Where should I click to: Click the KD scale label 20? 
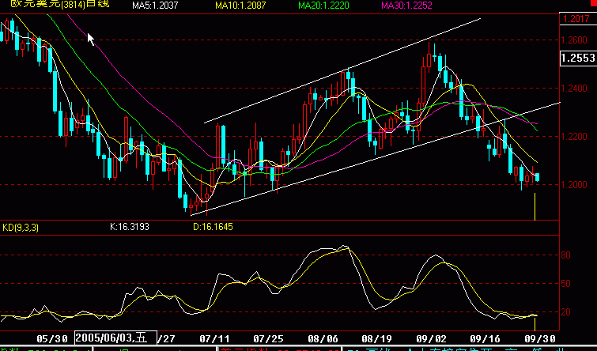(x=566, y=312)
